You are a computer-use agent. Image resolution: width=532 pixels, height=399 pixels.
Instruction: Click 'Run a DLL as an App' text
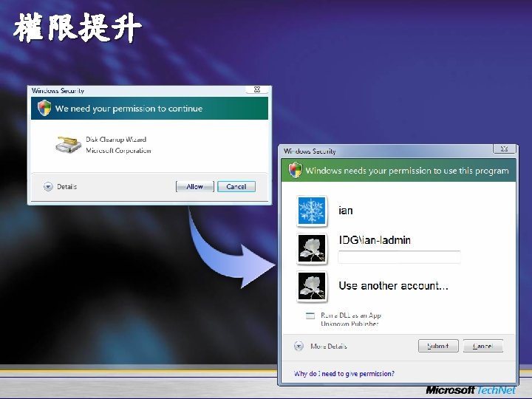pos(351,316)
